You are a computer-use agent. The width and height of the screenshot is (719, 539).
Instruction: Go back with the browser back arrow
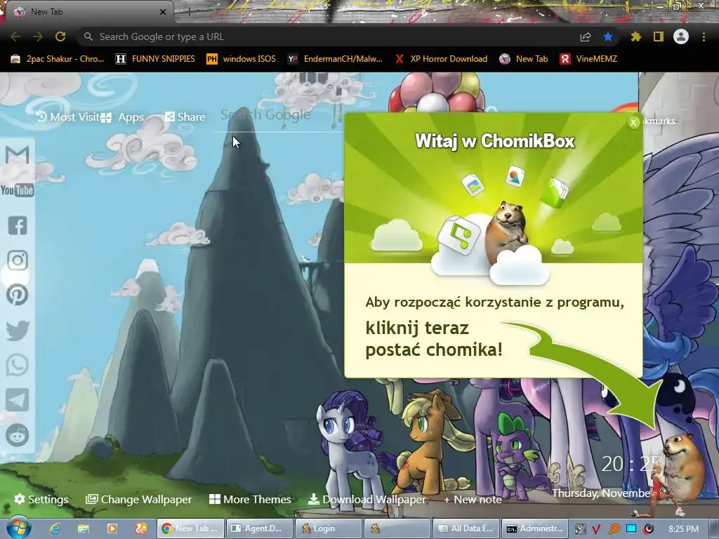[x=15, y=36]
